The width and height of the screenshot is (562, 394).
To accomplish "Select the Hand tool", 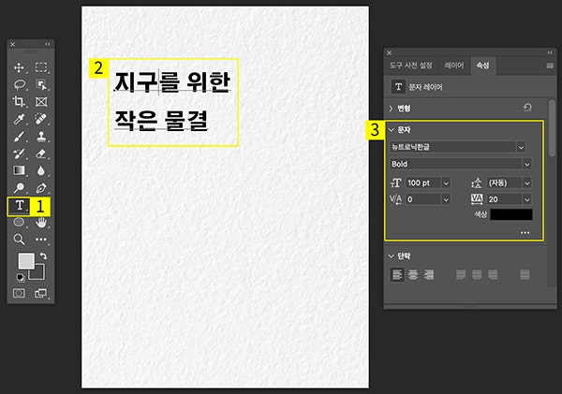I will point(41,223).
